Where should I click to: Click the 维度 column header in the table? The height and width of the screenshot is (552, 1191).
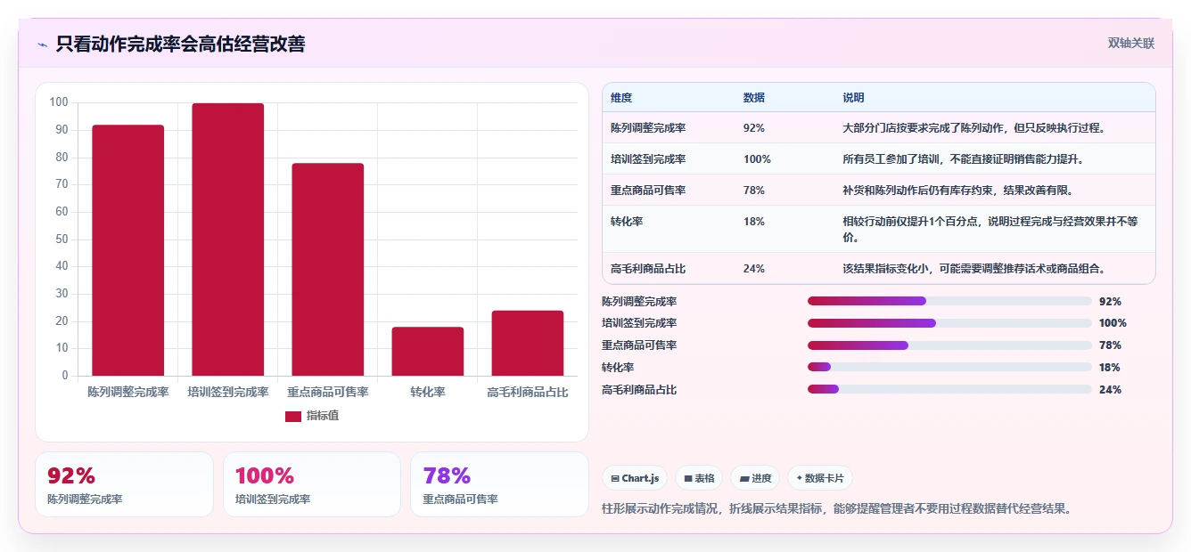point(621,98)
